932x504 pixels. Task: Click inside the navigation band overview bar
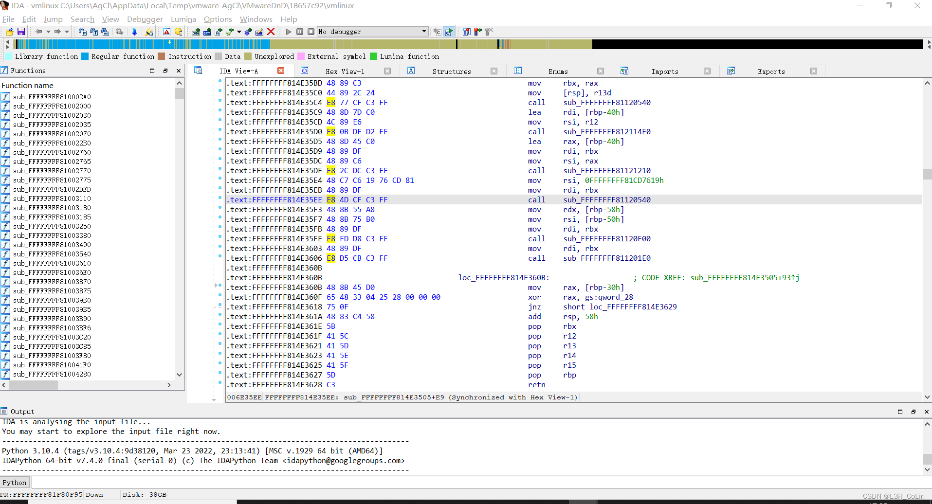292,44
